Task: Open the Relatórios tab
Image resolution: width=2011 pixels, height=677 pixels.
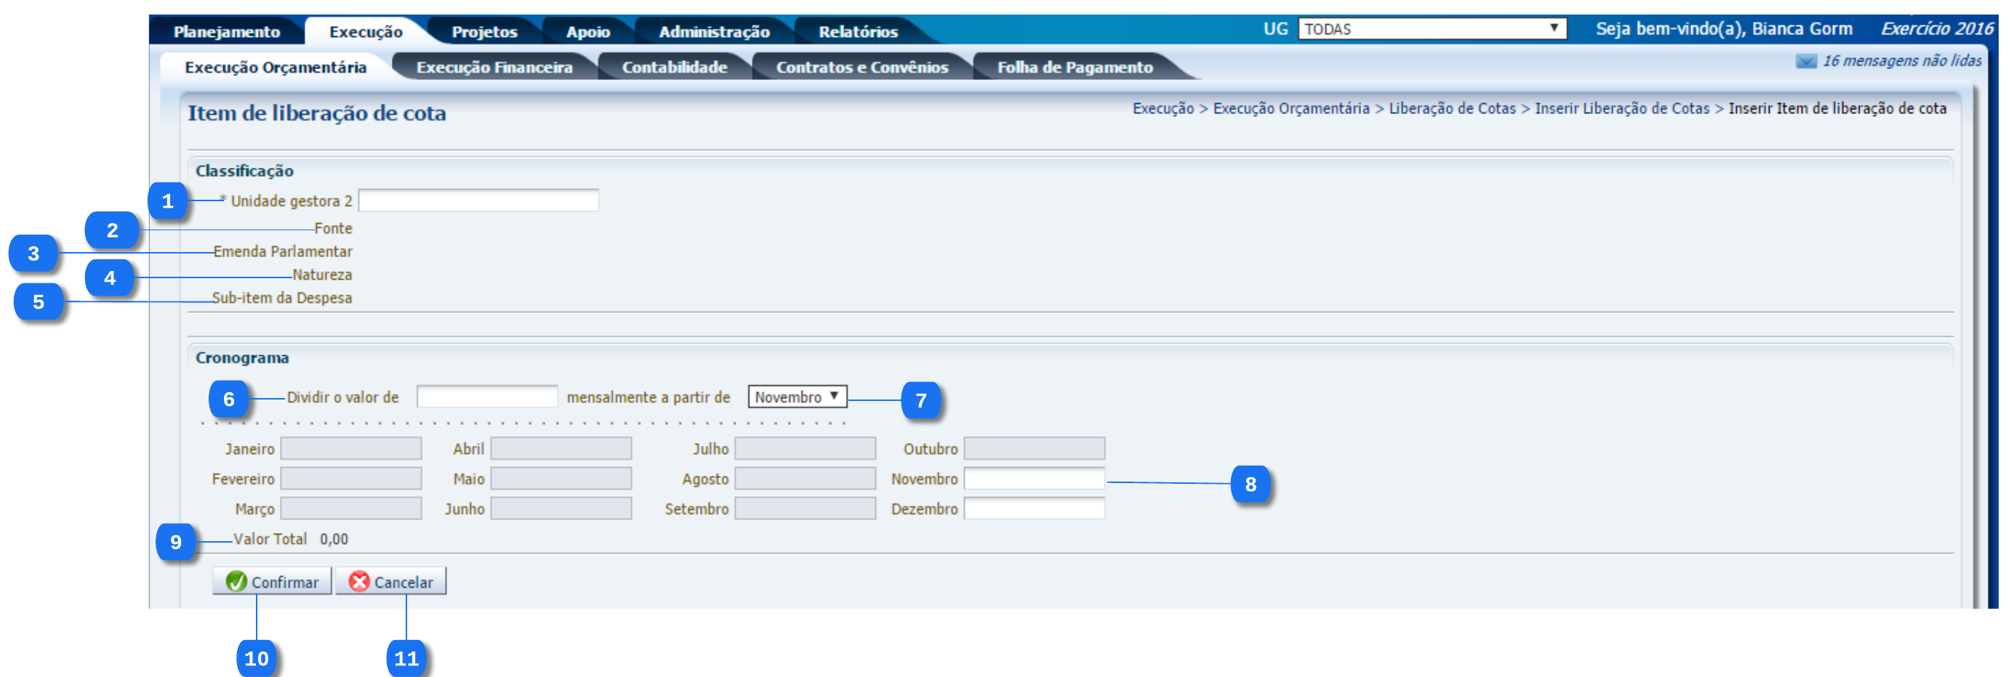Action: [x=857, y=31]
